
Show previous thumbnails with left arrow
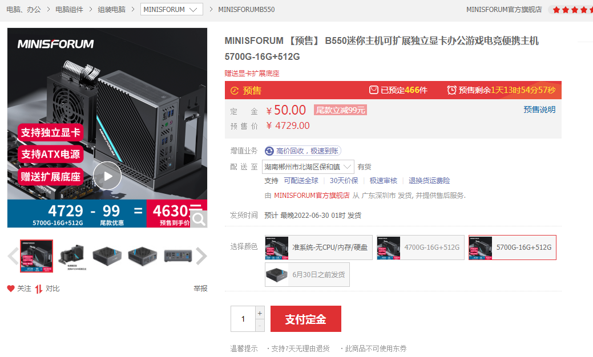point(13,256)
